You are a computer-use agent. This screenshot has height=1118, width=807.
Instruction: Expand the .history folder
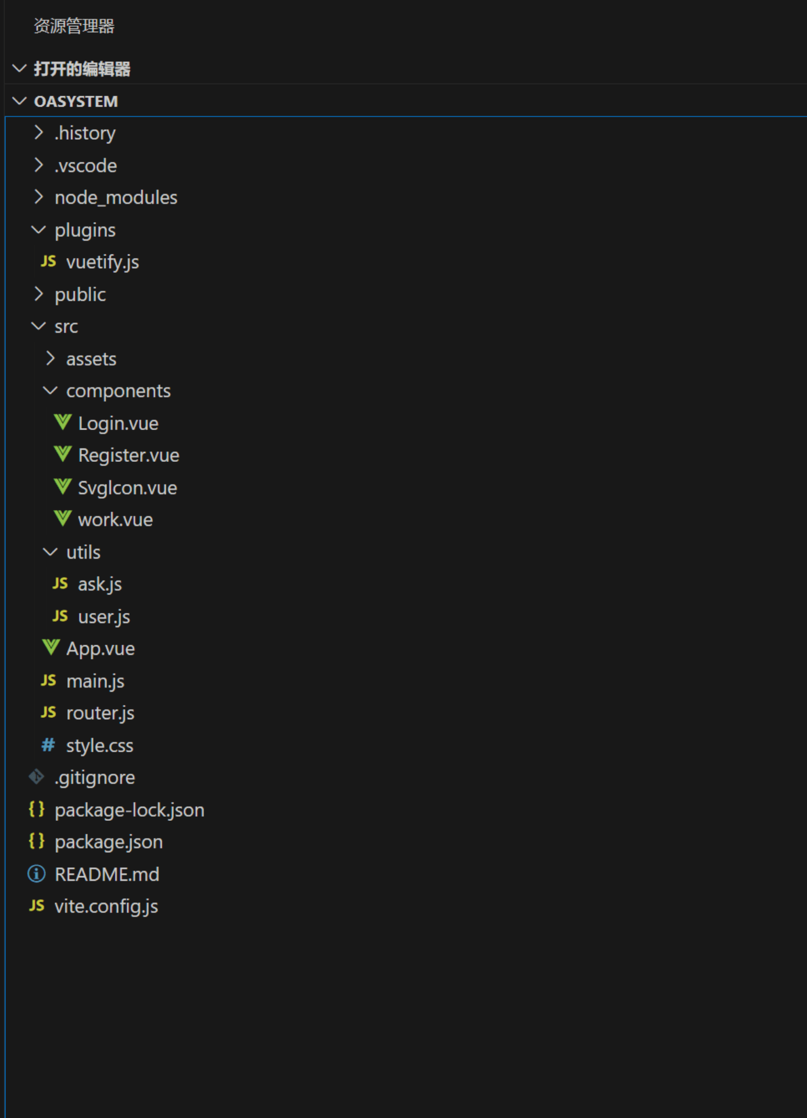tap(38, 133)
